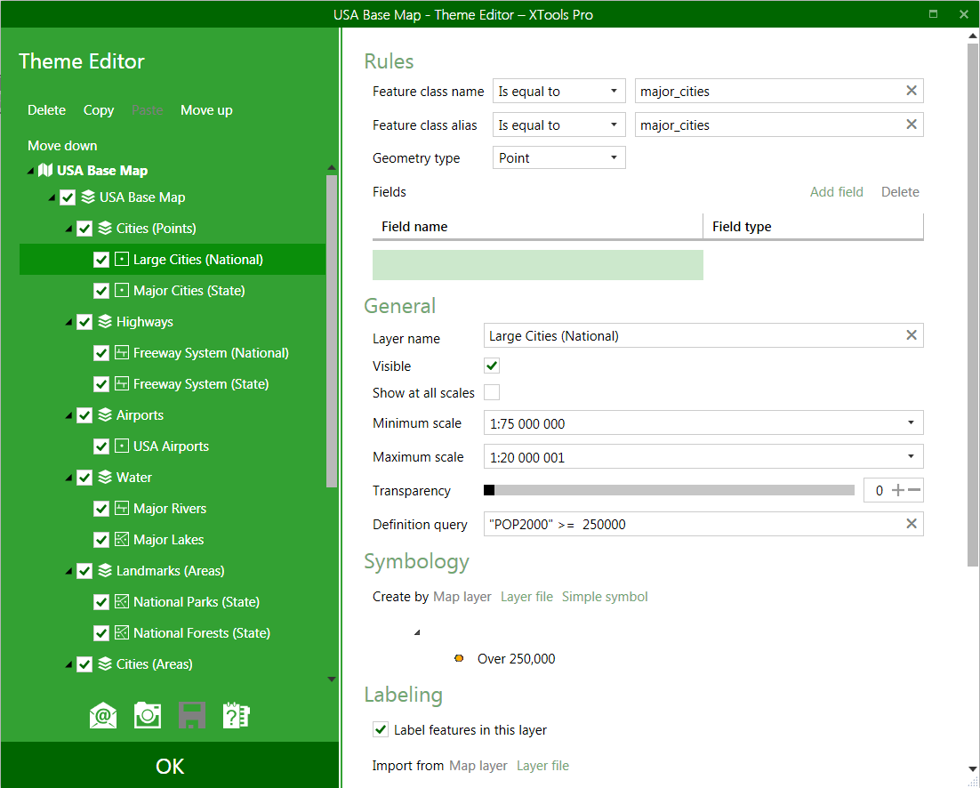This screenshot has width=980, height=788.
Task: Click line icon of Freeway System (State)
Action: point(122,383)
